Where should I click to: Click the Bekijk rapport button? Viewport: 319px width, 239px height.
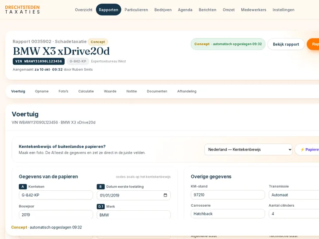coord(286,44)
